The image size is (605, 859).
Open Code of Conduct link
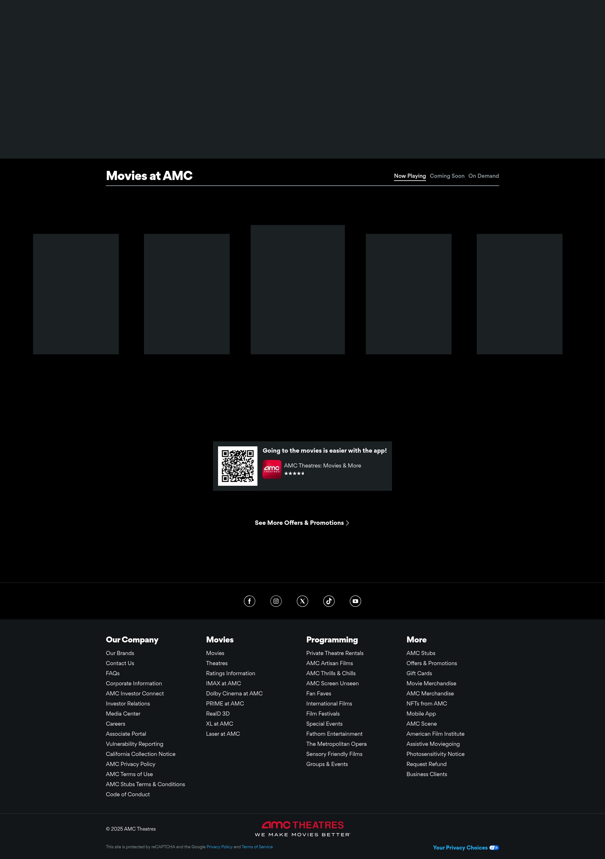128,794
